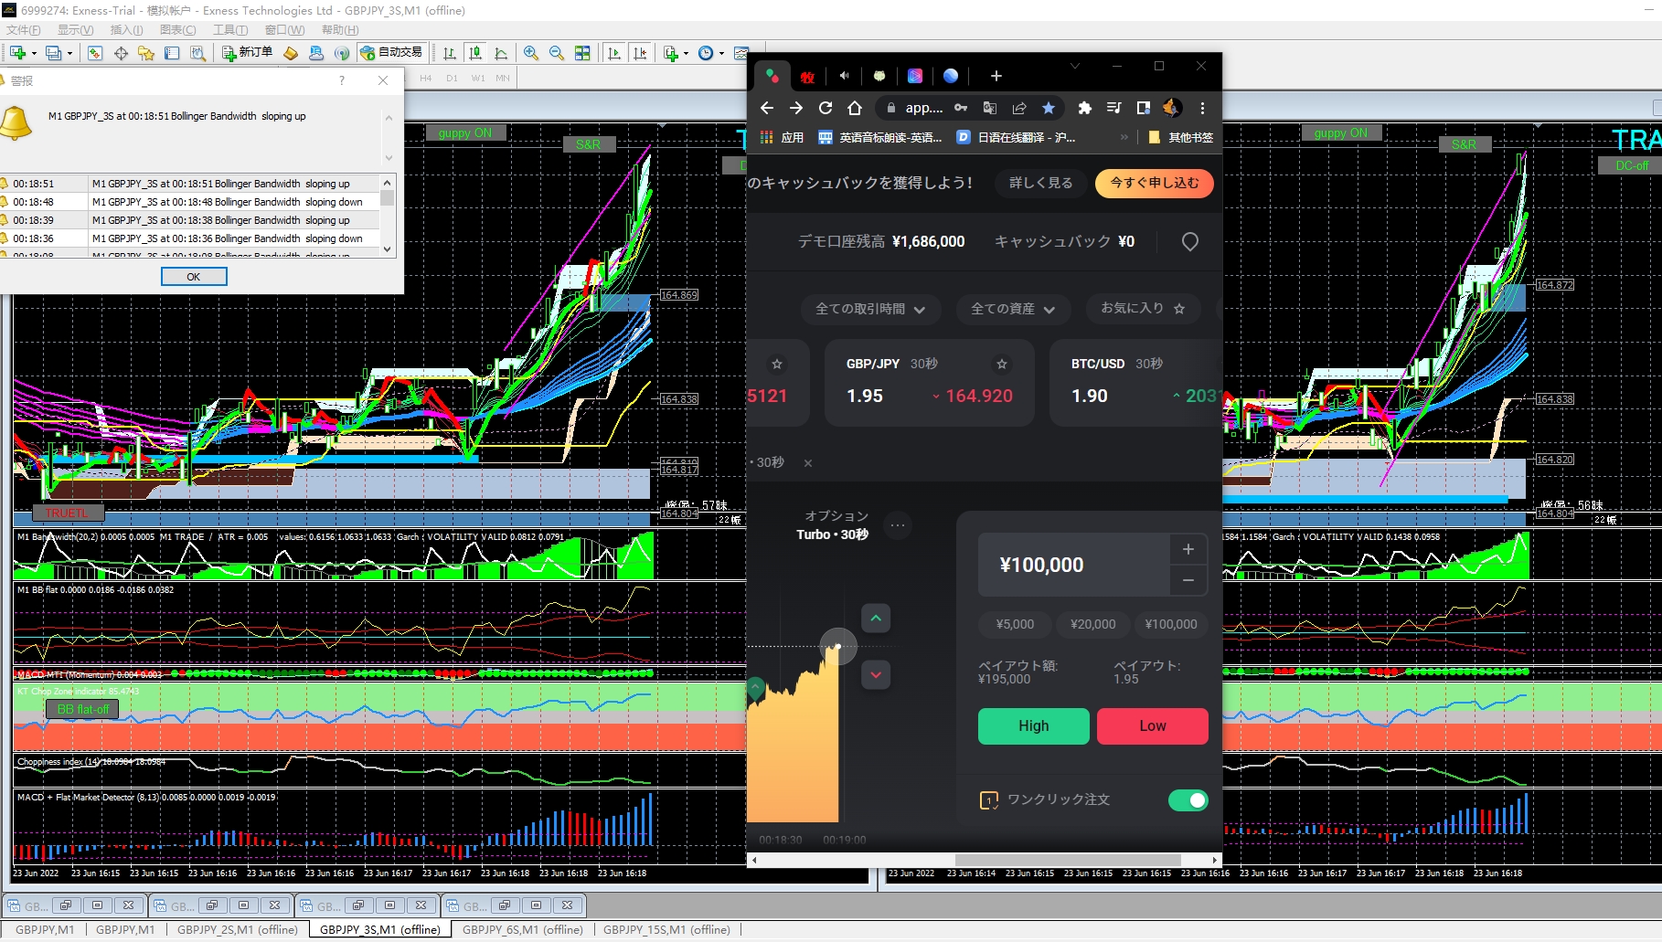Open a new browser tab
Screen dimensions: 1662x942
click(x=996, y=76)
